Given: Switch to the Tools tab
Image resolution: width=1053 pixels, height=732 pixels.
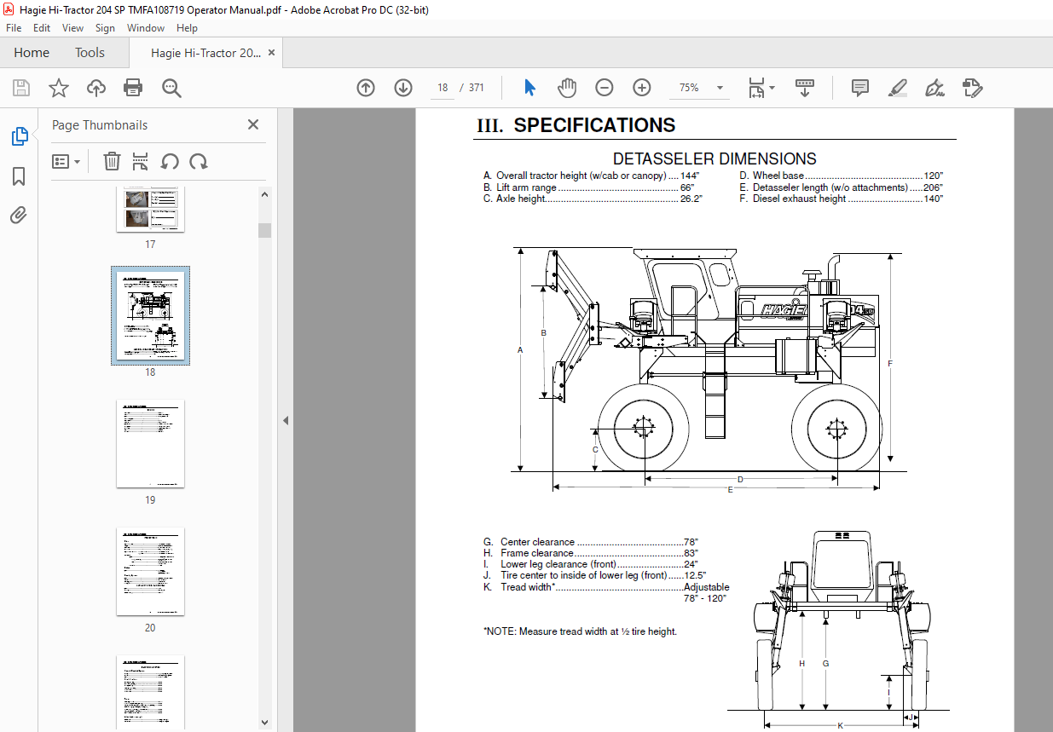Looking at the screenshot, I should 90,53.
